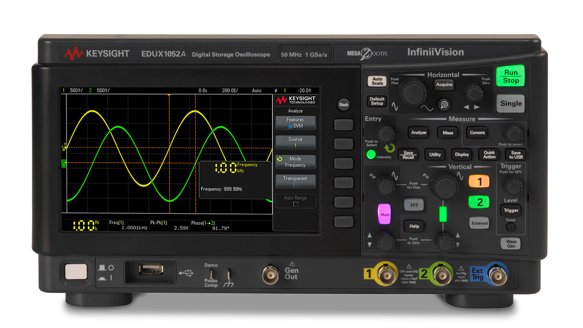Click the Single acquisition key
Viewport: 583px width, 328px height.
(511, 103)
